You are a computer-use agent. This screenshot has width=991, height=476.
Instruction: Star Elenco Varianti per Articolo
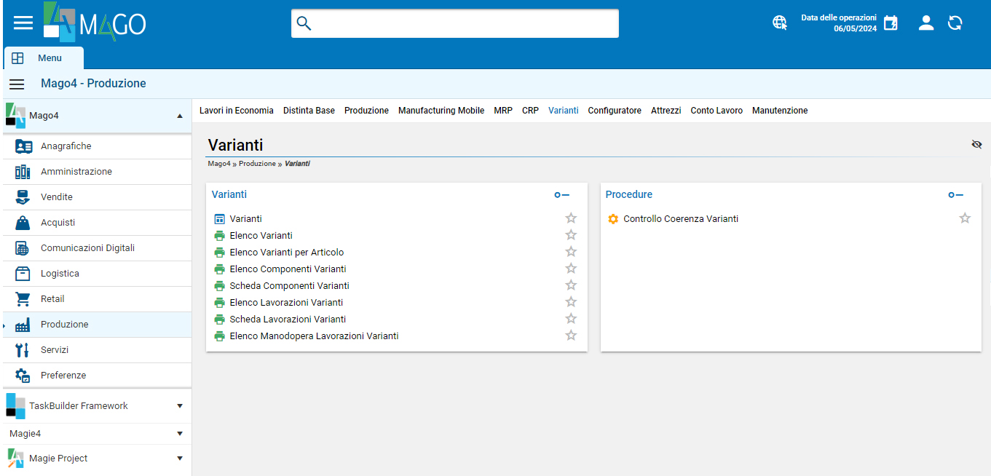click(x=571, y=252)
